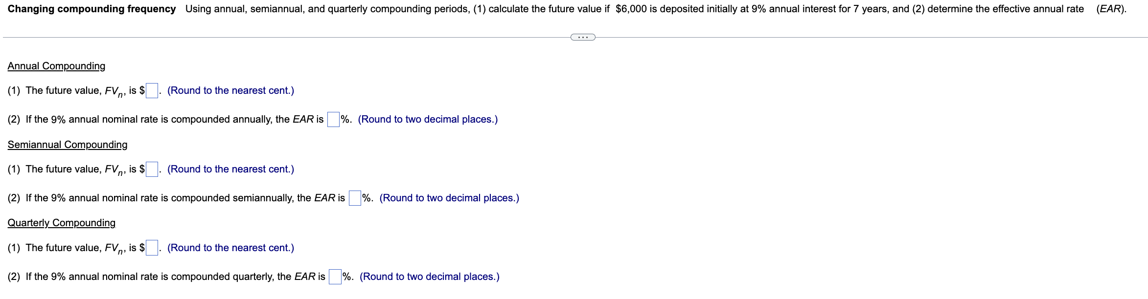
Task: Click the Round to two decimal places note for annual
Action: [427, 118]
